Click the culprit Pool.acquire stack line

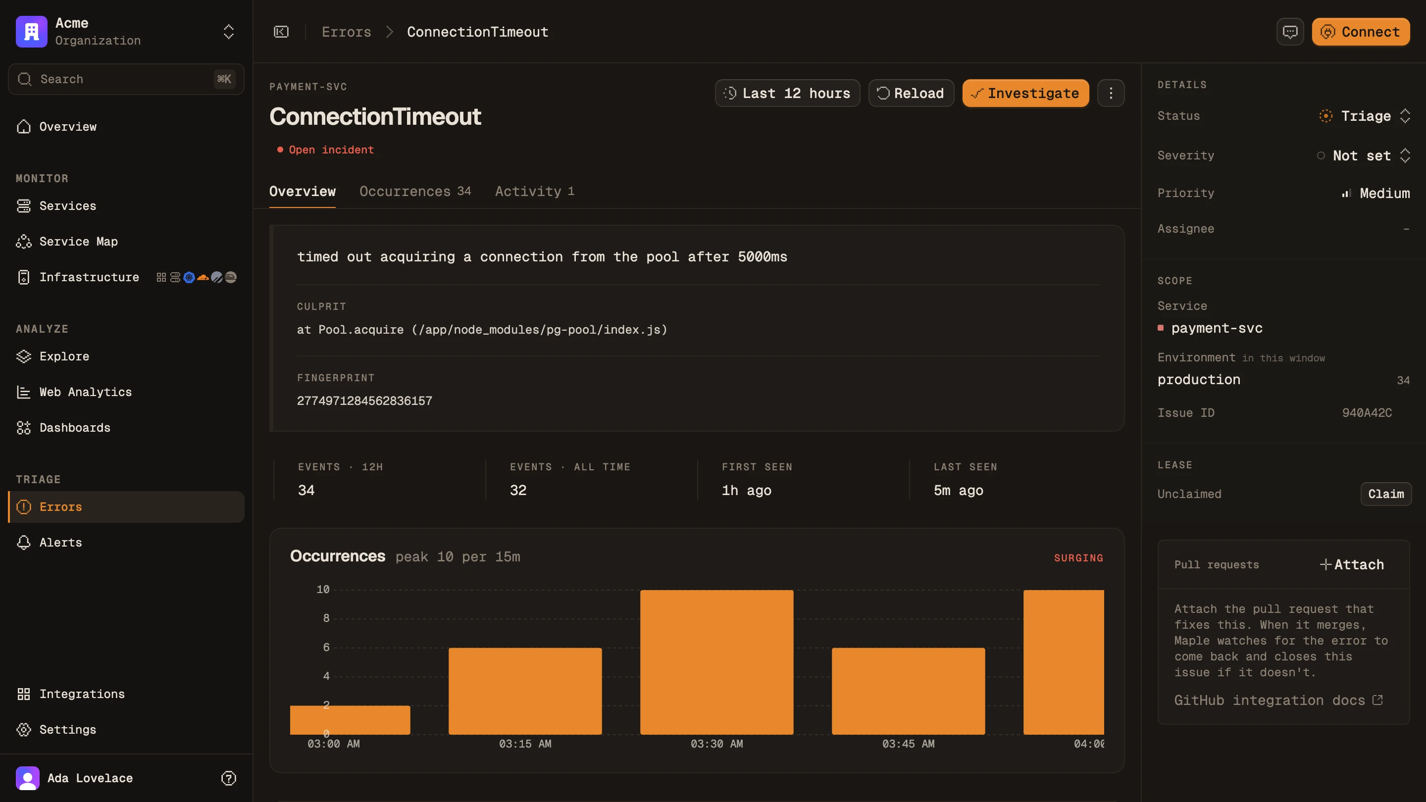pyautogui.click(x=482, y=330)
